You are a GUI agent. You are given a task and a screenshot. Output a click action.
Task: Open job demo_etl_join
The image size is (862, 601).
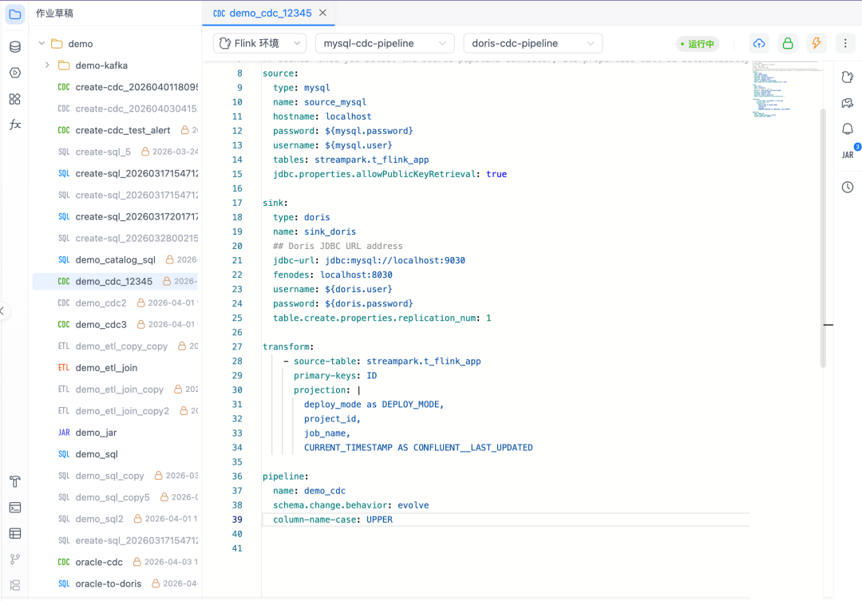[x=106, y=367]
